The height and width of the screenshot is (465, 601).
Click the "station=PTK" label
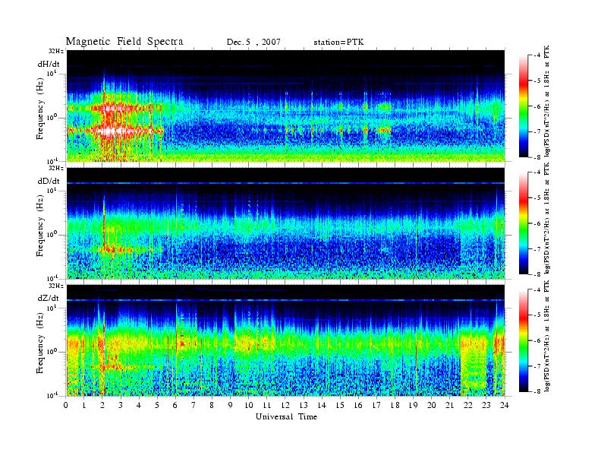[x=339, y=43]
